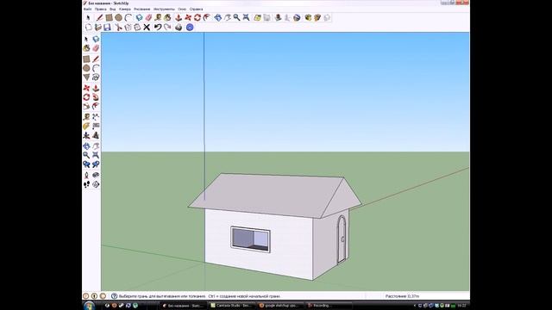Click the Paste clipboard icon
The image size is (552, 310).
[137, 27]
